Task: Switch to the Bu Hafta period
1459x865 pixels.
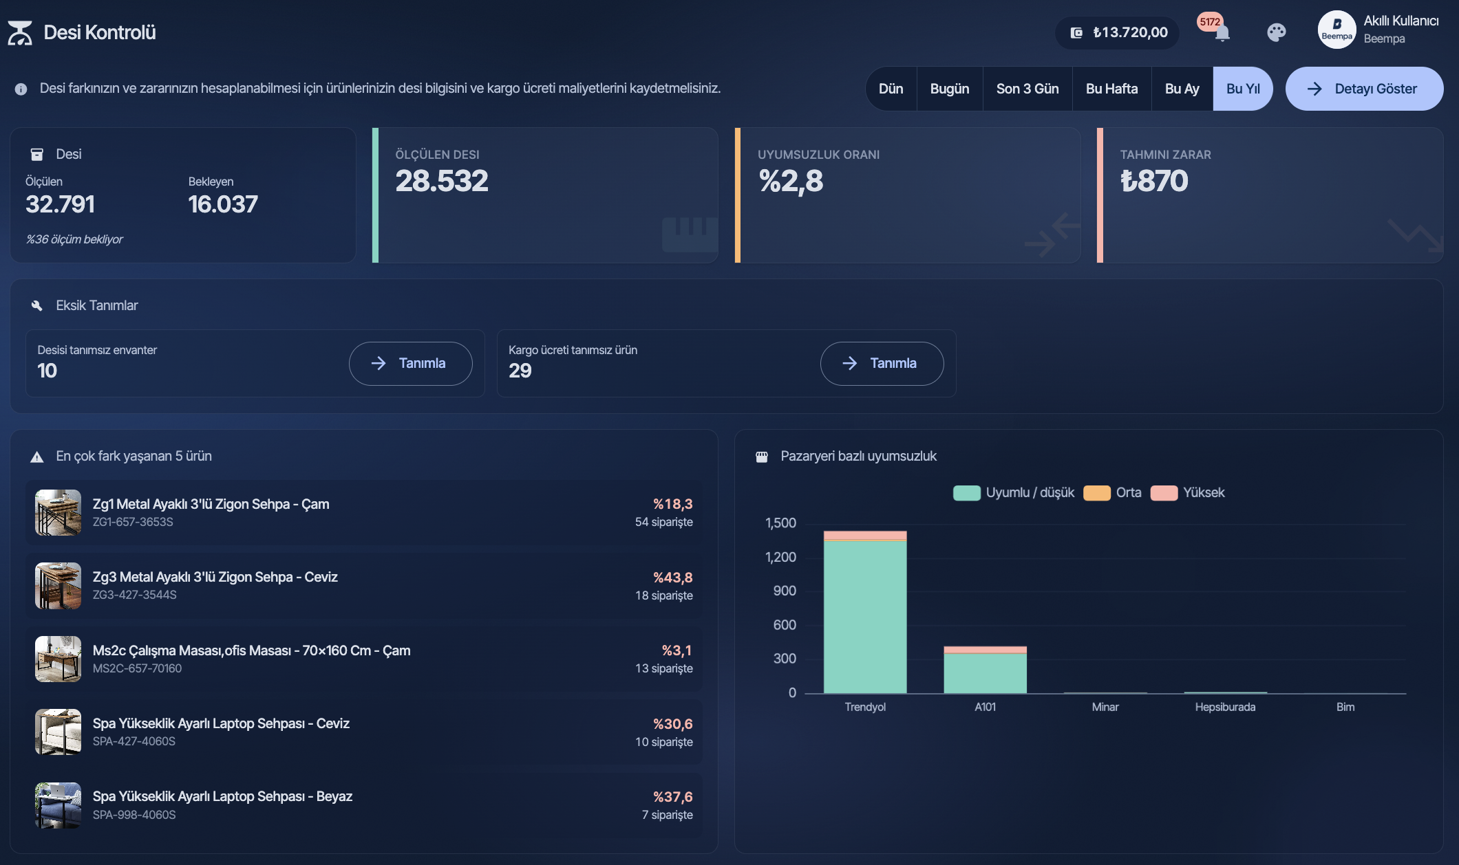Action: click(x=1111, y=89)
